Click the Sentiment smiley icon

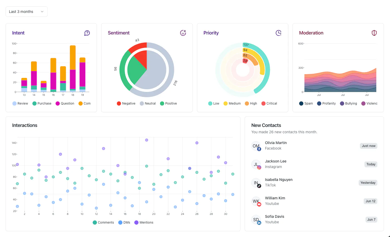(183, 33)
